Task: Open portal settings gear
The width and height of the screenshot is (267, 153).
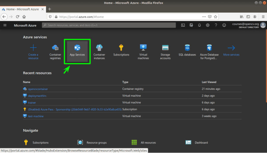Action: click(208, 25)
